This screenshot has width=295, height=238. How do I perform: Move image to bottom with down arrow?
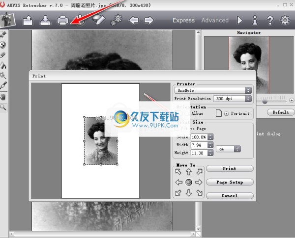click(189, 193)
